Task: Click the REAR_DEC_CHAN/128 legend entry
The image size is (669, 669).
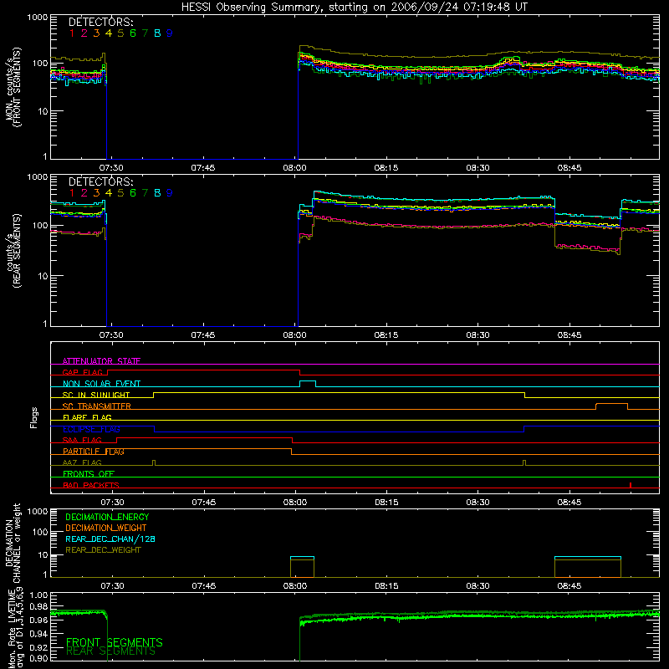Action: click(110, 539)
